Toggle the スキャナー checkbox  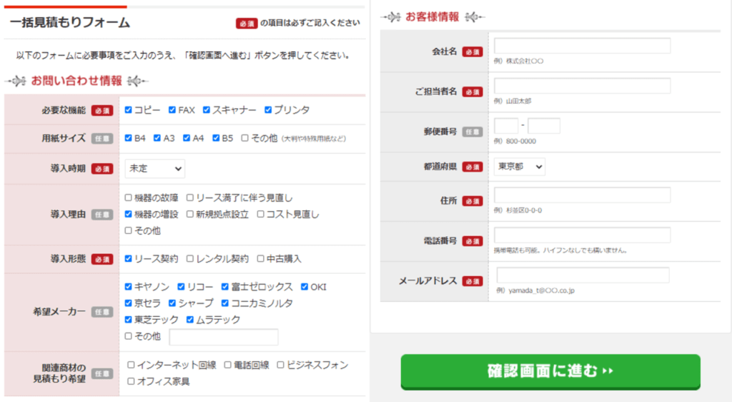[207, 110]
